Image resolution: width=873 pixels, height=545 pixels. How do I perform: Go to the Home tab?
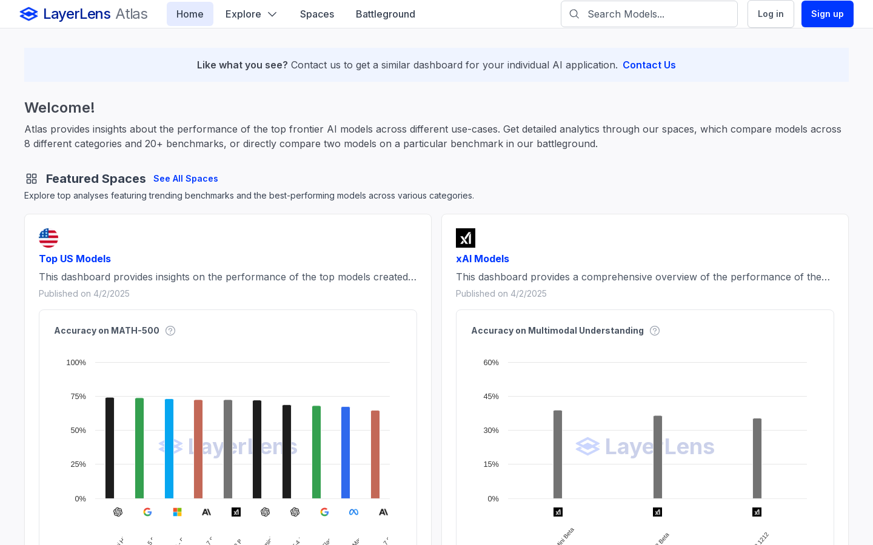[190, 14]
